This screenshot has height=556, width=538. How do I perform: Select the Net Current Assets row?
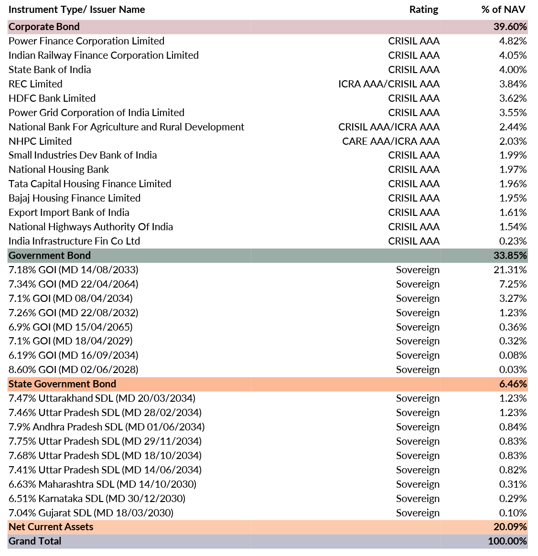pyautogui.click(x=51, y=527)
